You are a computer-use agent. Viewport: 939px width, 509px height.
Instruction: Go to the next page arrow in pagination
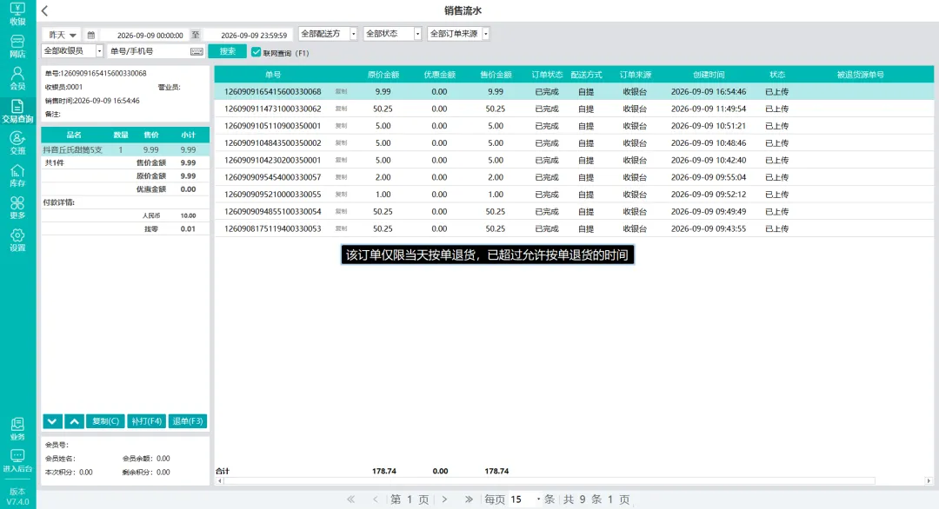[444, 499]
